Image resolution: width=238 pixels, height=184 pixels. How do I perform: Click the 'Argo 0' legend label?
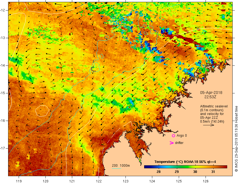[x=182, y=136]
